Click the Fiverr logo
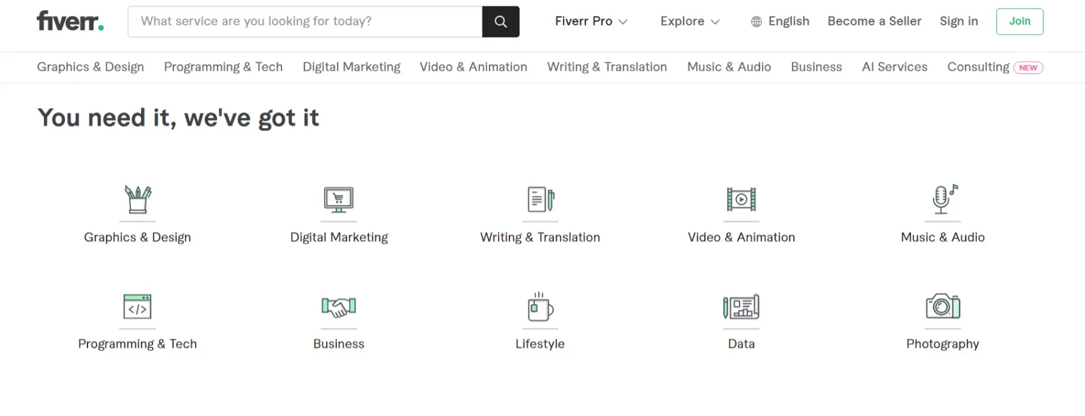 tap(70, 21)
